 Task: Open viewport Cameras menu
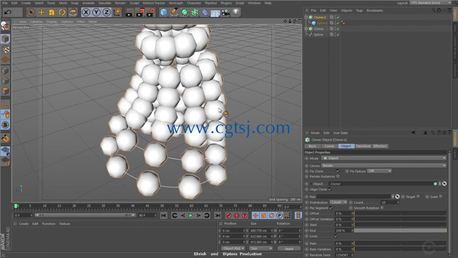36,22
